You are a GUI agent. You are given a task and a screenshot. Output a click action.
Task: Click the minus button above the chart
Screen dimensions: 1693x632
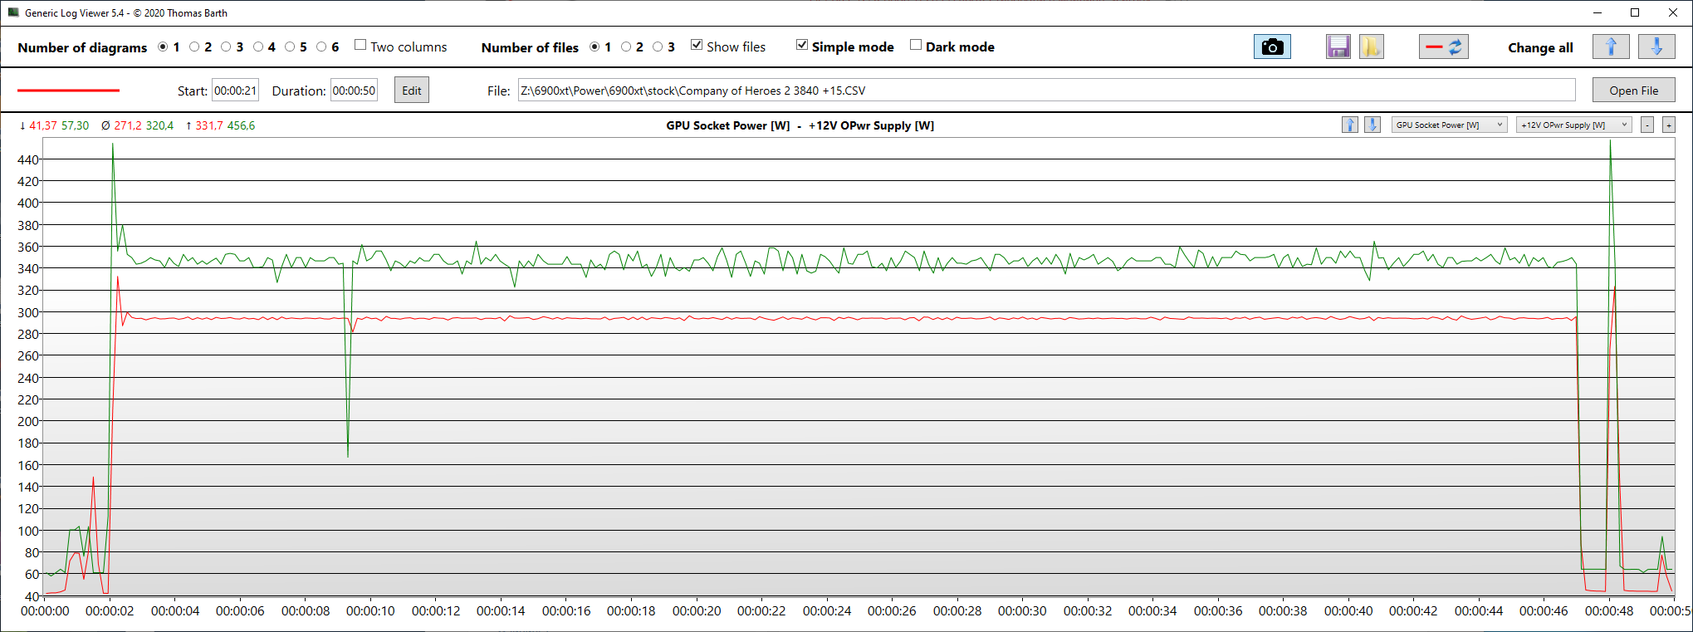pyautogui.click(x=1647, y=125)
